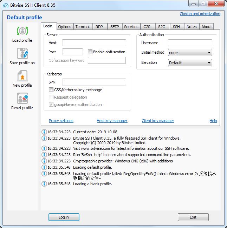
Task: Open Proxy settings link
Action: [61, 121]
